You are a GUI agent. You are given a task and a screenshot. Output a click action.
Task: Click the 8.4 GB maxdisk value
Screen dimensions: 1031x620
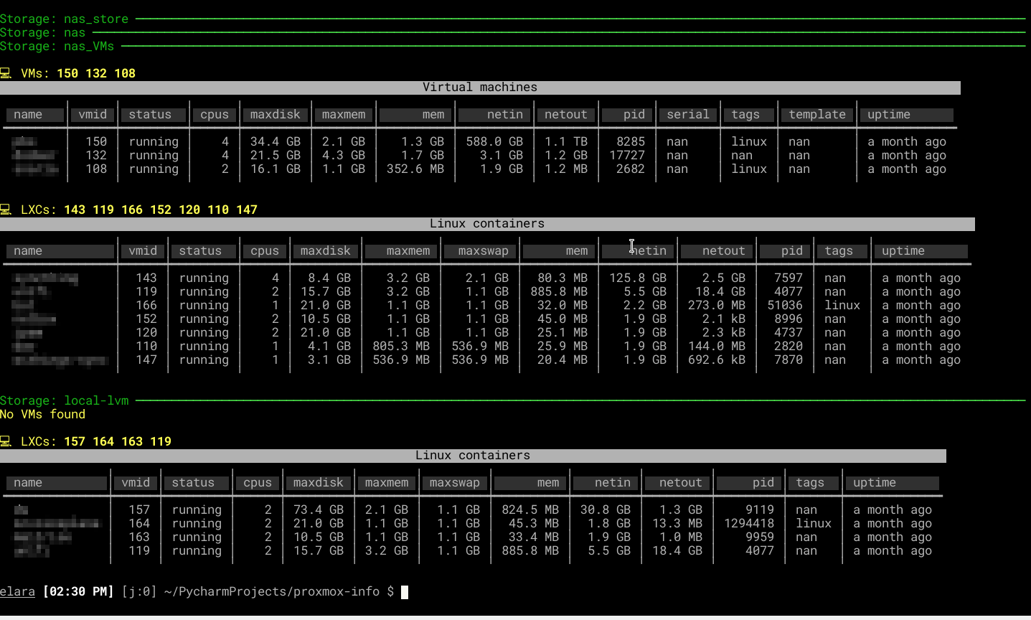coord(329,278)
